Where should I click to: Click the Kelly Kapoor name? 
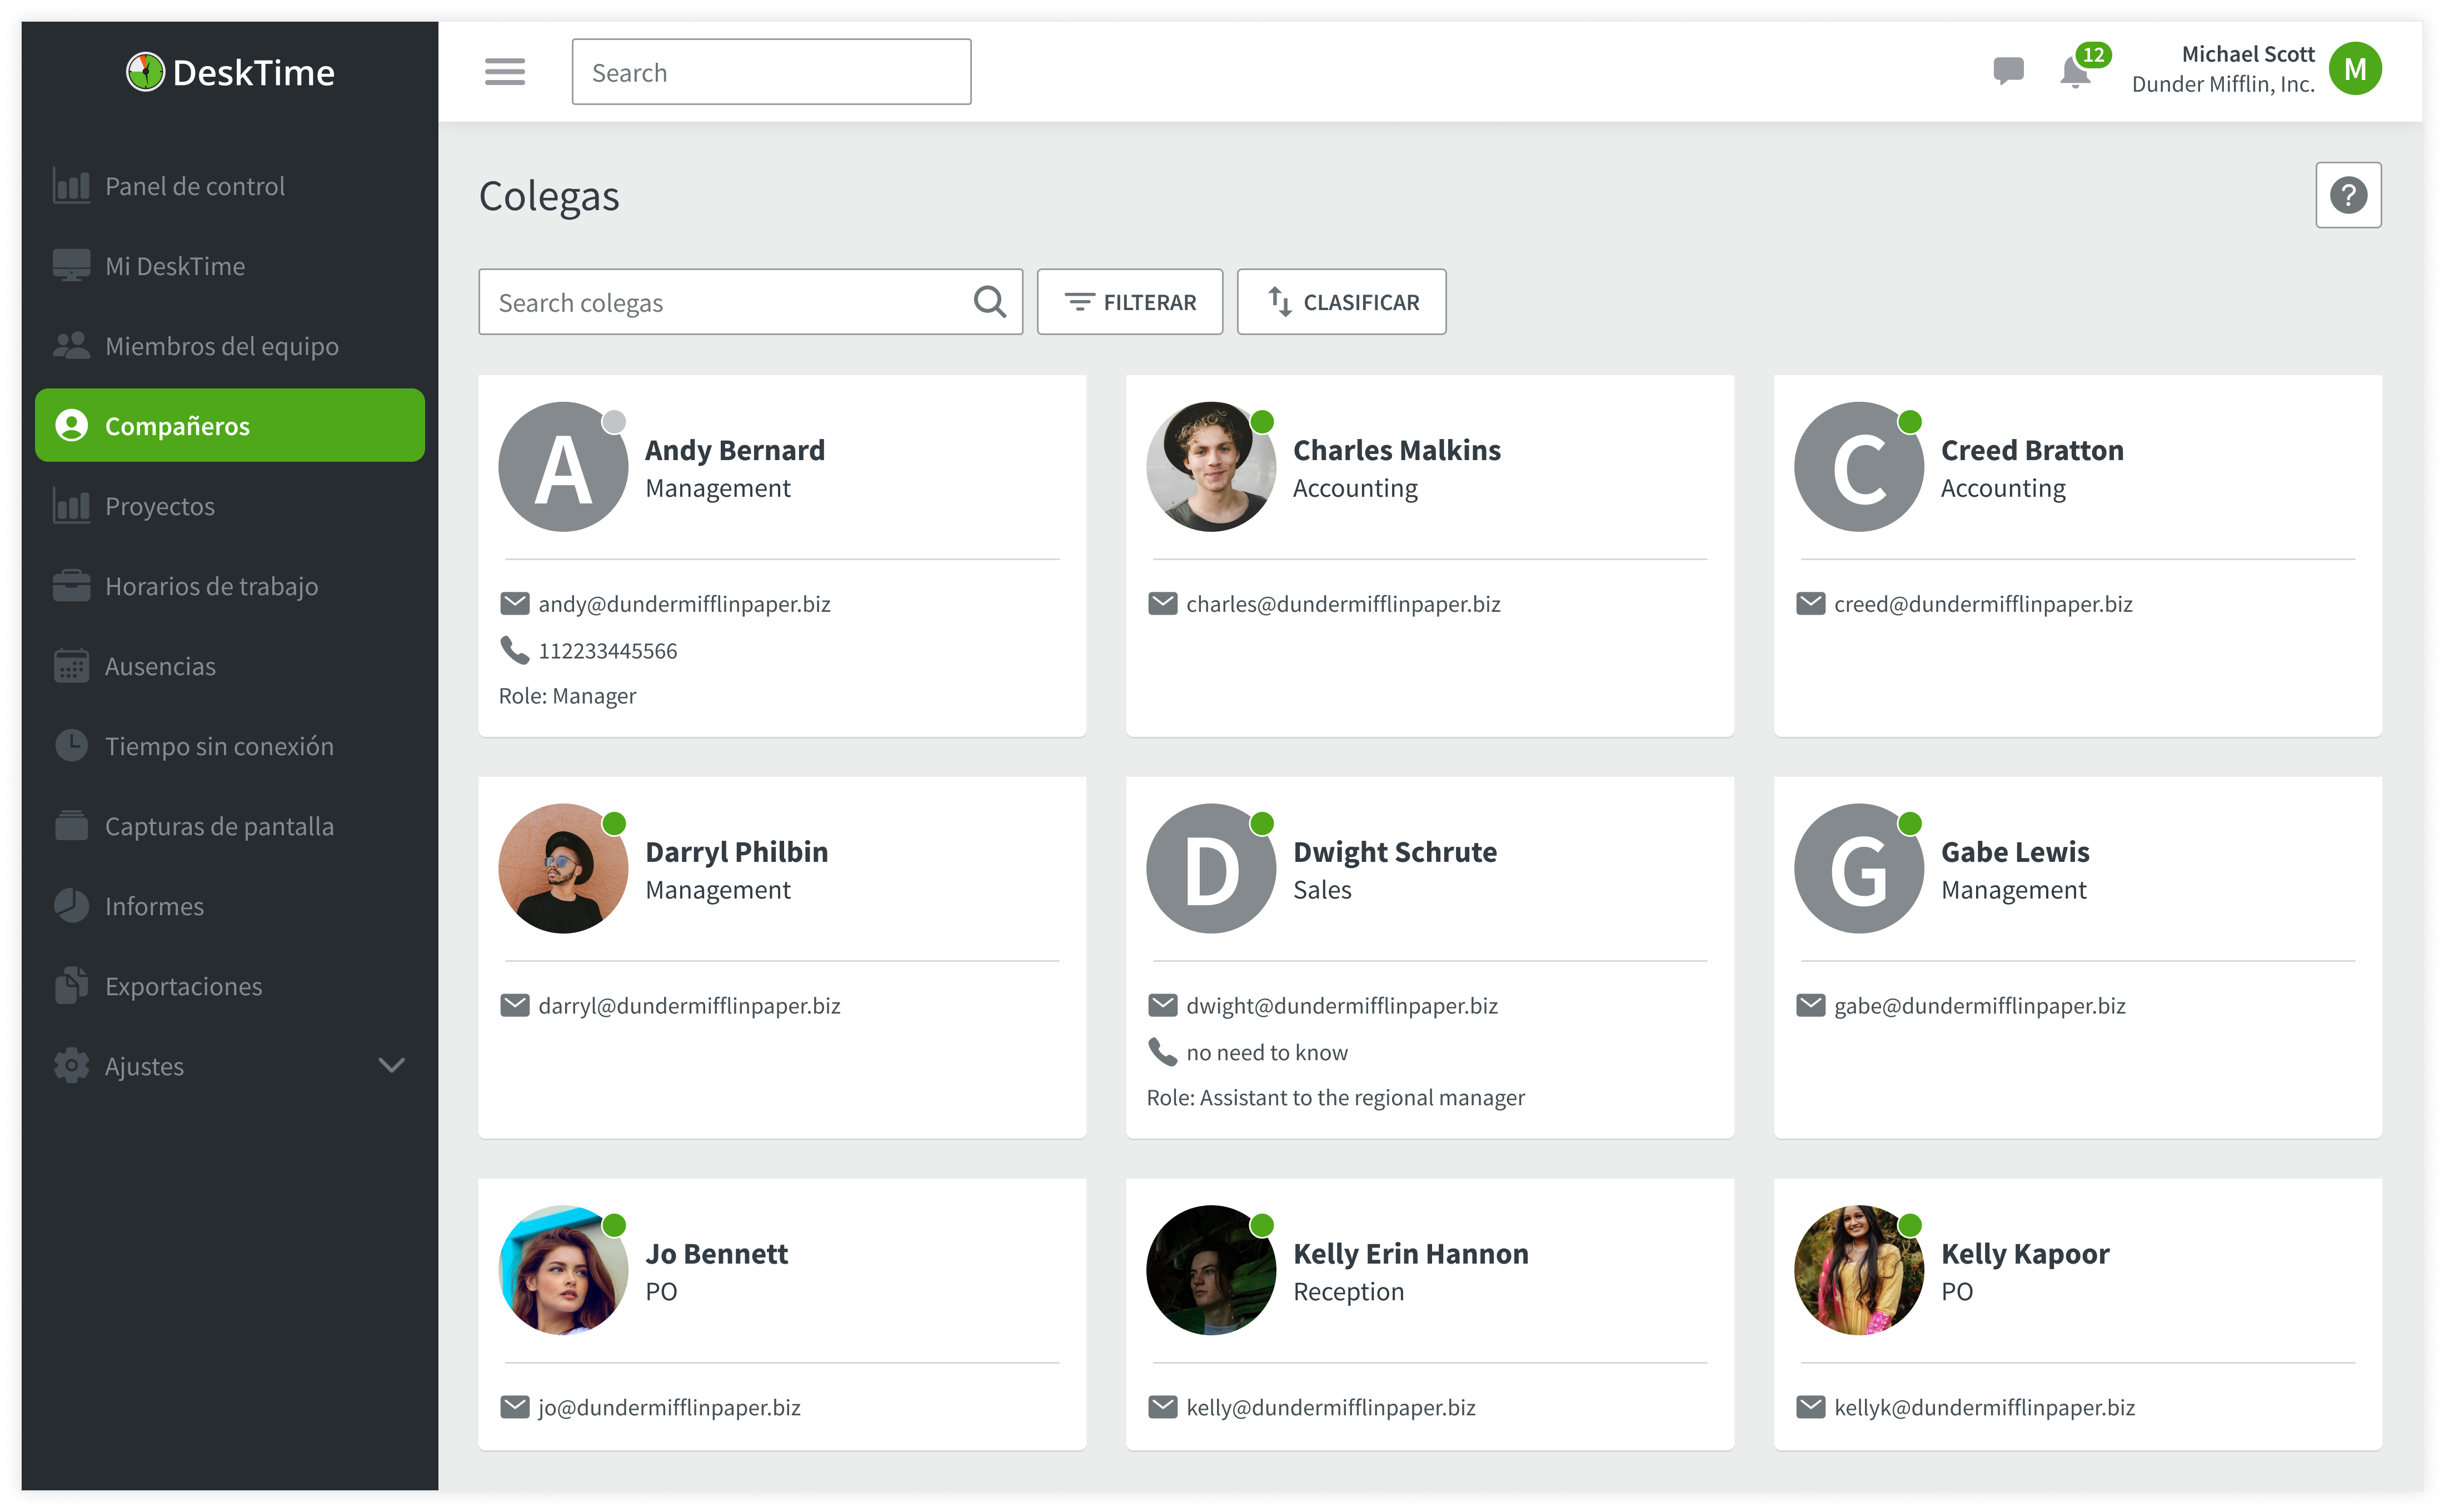pos(2025,1254)
